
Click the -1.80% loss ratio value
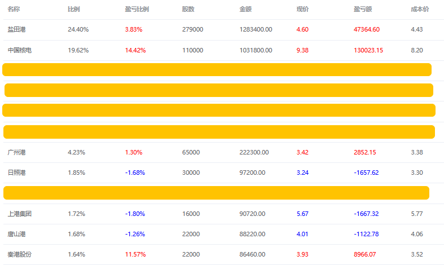(x=135, y=214)
